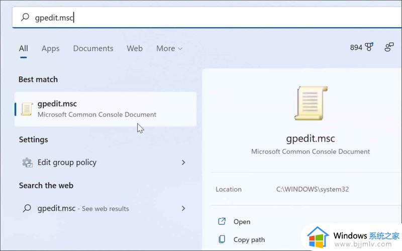Screen dimensions: 402x251
Task: Click the gpedit.msc title in the preview pane
Action: click(x=311, y=139)
